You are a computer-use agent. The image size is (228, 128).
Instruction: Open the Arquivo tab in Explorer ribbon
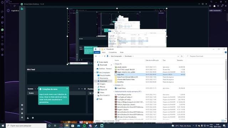coord(97,52)
